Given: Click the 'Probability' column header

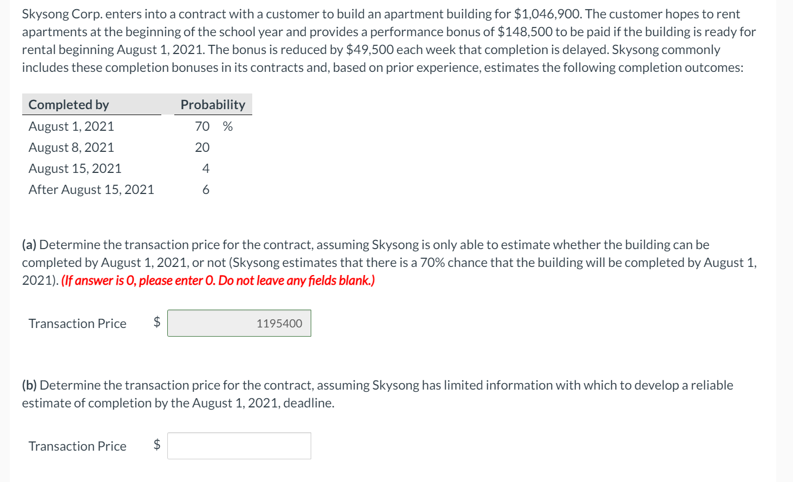Looking at the screenshot, I should point(213,104).
